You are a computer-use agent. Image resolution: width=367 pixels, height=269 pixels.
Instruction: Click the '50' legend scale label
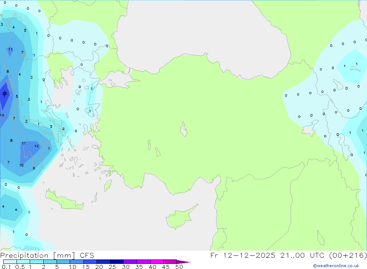tap(179, 267)
